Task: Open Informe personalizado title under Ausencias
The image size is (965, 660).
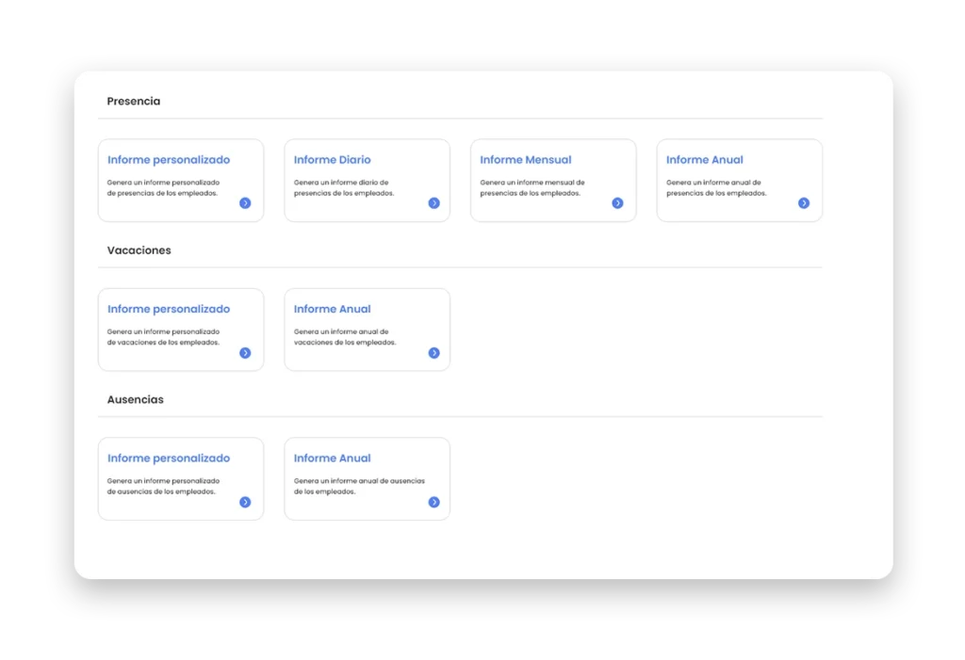Action: (169, 459)
